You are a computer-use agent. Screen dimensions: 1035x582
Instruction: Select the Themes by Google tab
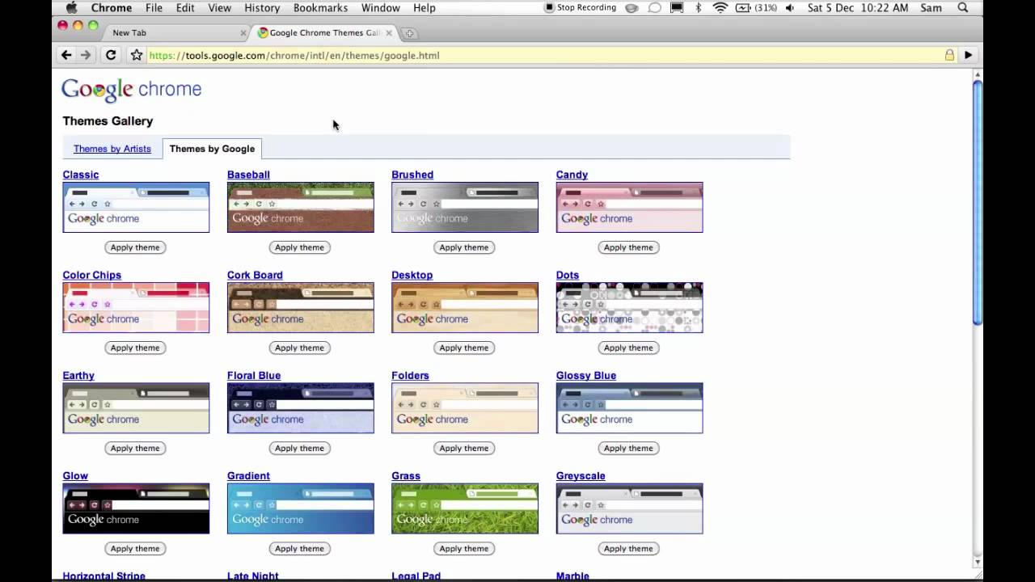click(212, 149)
